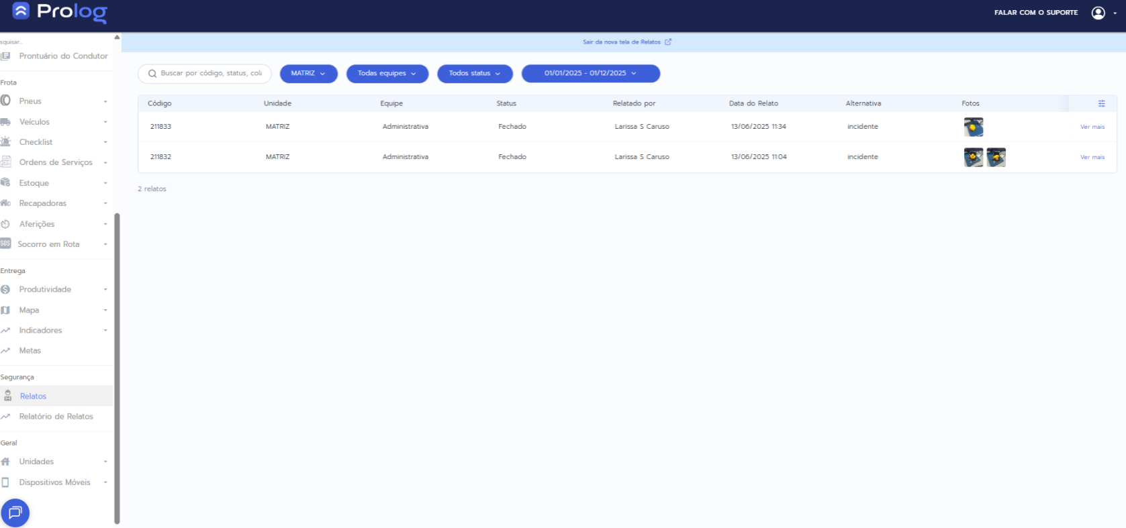The width and height of the screenshot is (1126, 528).
Task: Open first photo thumbnail of report 211832
Action: point(973,157)
